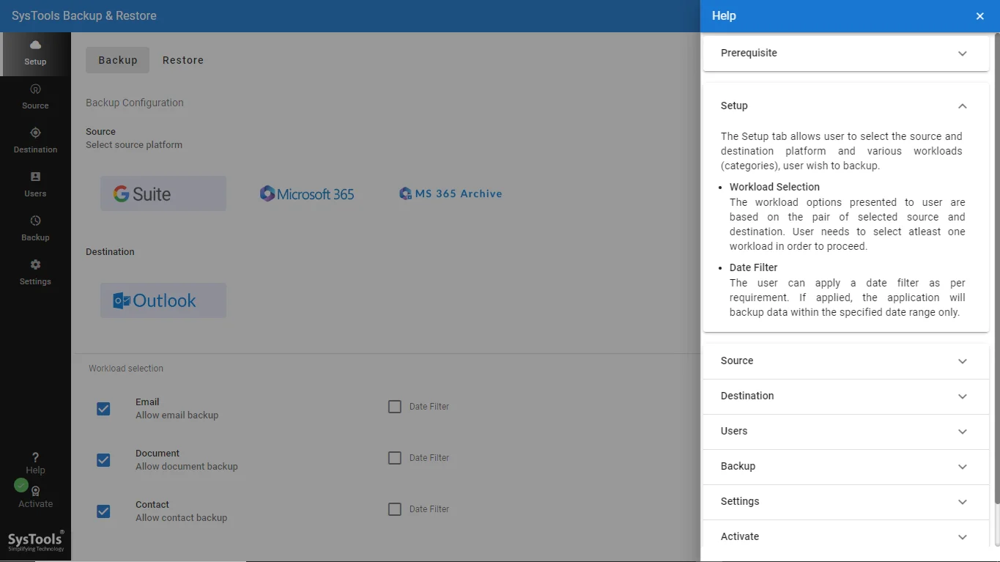Click the 'SysTools Backup & Restore' title

pyautogui.click(x=84, y=15)
